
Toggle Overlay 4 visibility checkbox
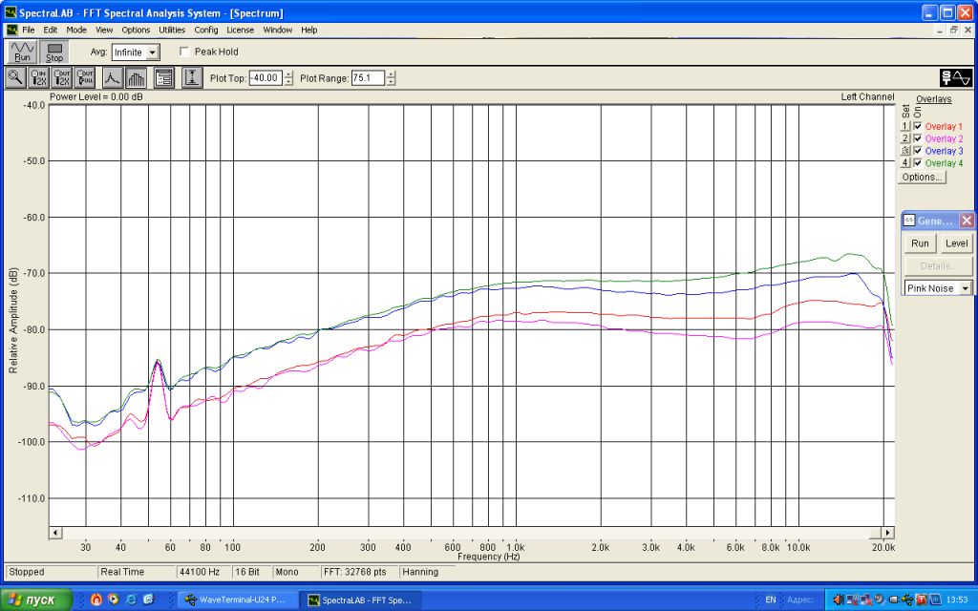[x=918, y=162]
